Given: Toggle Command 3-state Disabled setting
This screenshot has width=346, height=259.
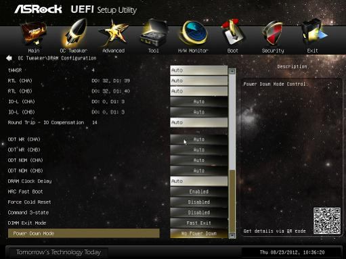Looking at the screenshot, I should pos(199,212).
